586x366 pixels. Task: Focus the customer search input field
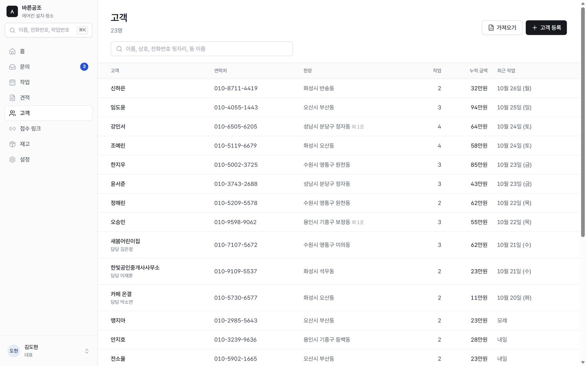pyautogui.click(x=202, y=49)
